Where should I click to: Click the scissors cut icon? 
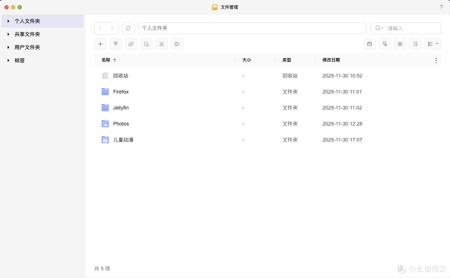click(162, 44)
